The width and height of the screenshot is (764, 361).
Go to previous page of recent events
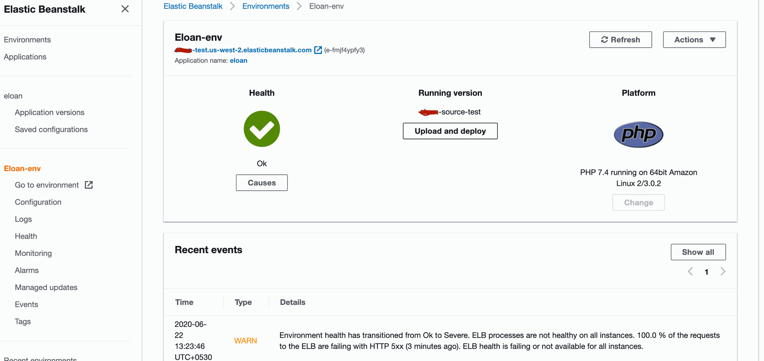[x=690, y=272]
